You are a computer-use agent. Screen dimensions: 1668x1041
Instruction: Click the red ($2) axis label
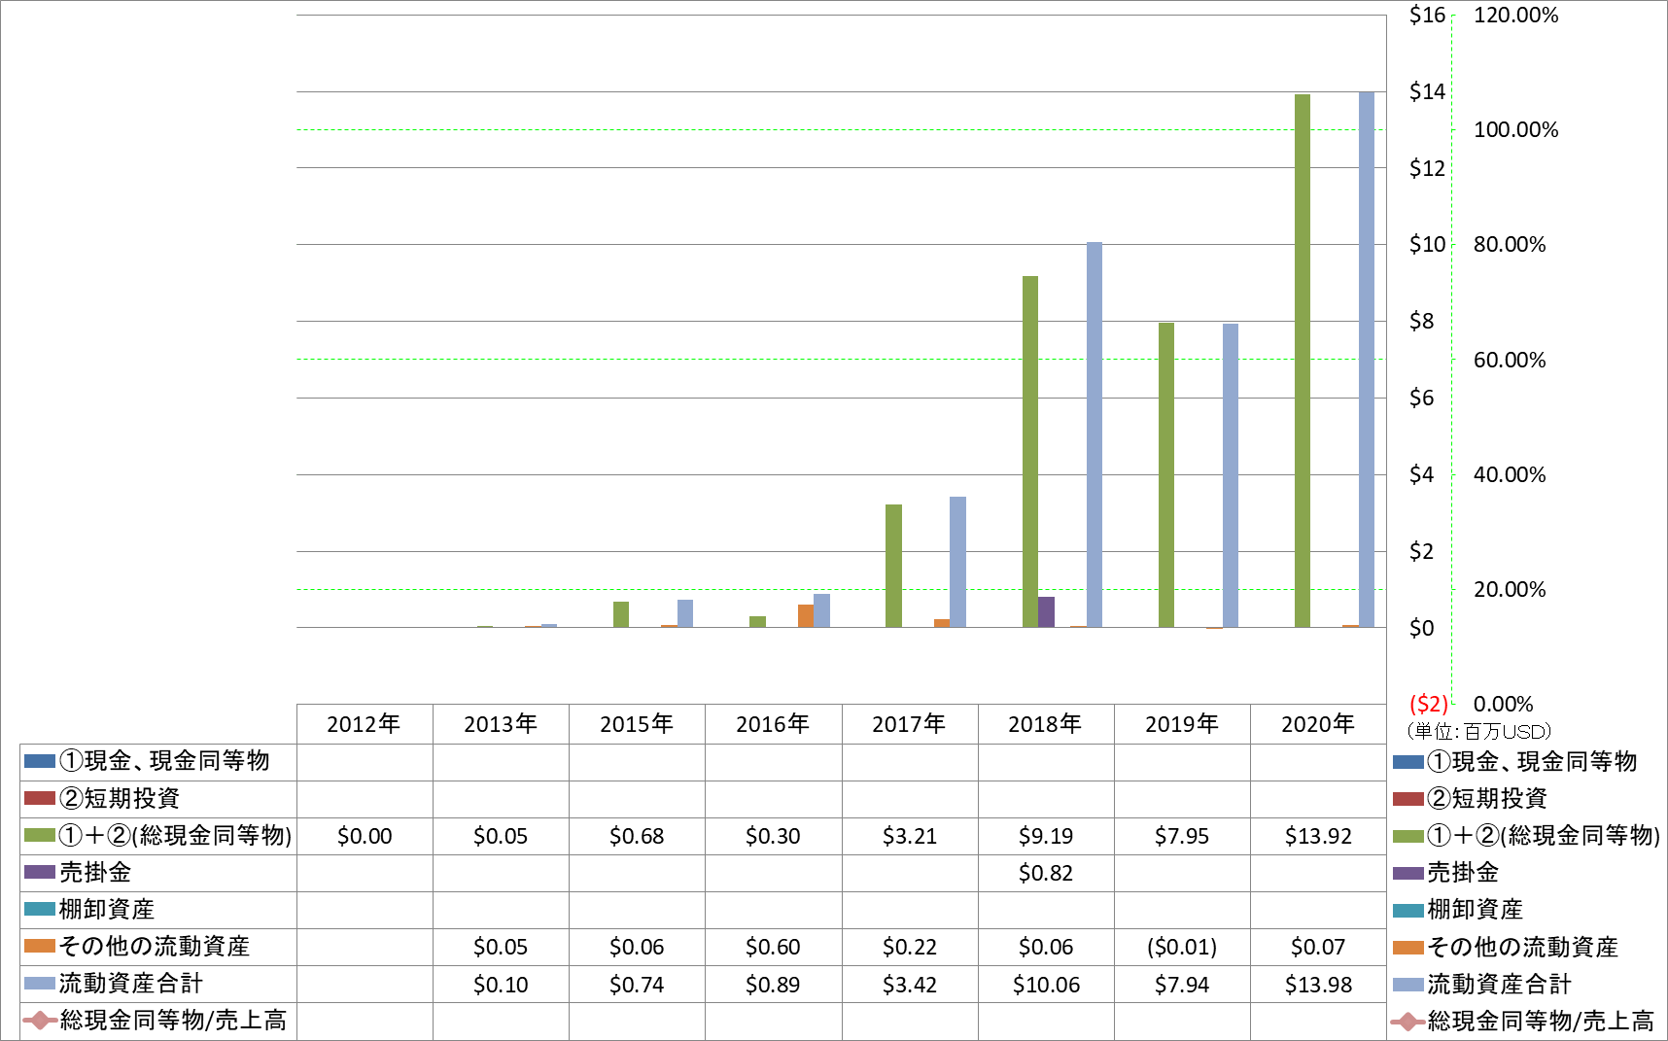tap(1429, 704)
